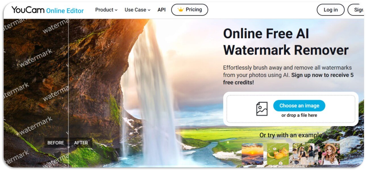Screen dimensions: 366x171
Task: Click the Log in button
Action: 330,10
